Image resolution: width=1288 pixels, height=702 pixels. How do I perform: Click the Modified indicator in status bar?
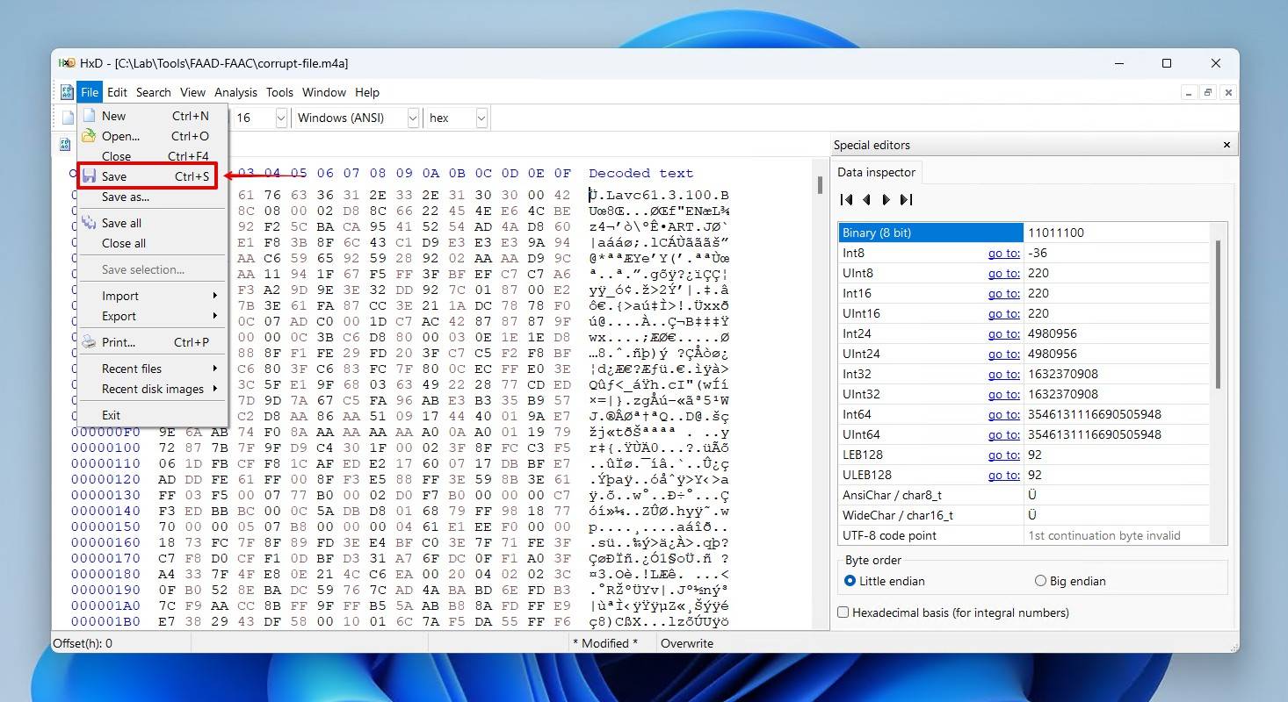click(x=606, y=643)
